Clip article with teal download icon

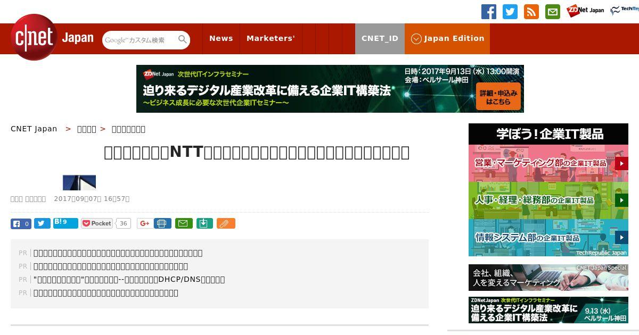(x=205, y=223)
